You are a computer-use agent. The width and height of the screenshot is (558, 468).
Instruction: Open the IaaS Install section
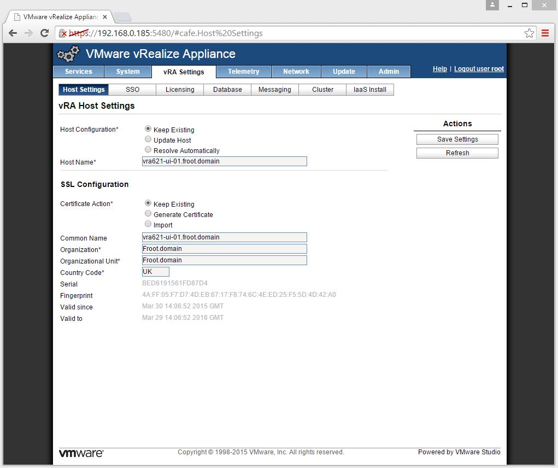click(370, 89)
